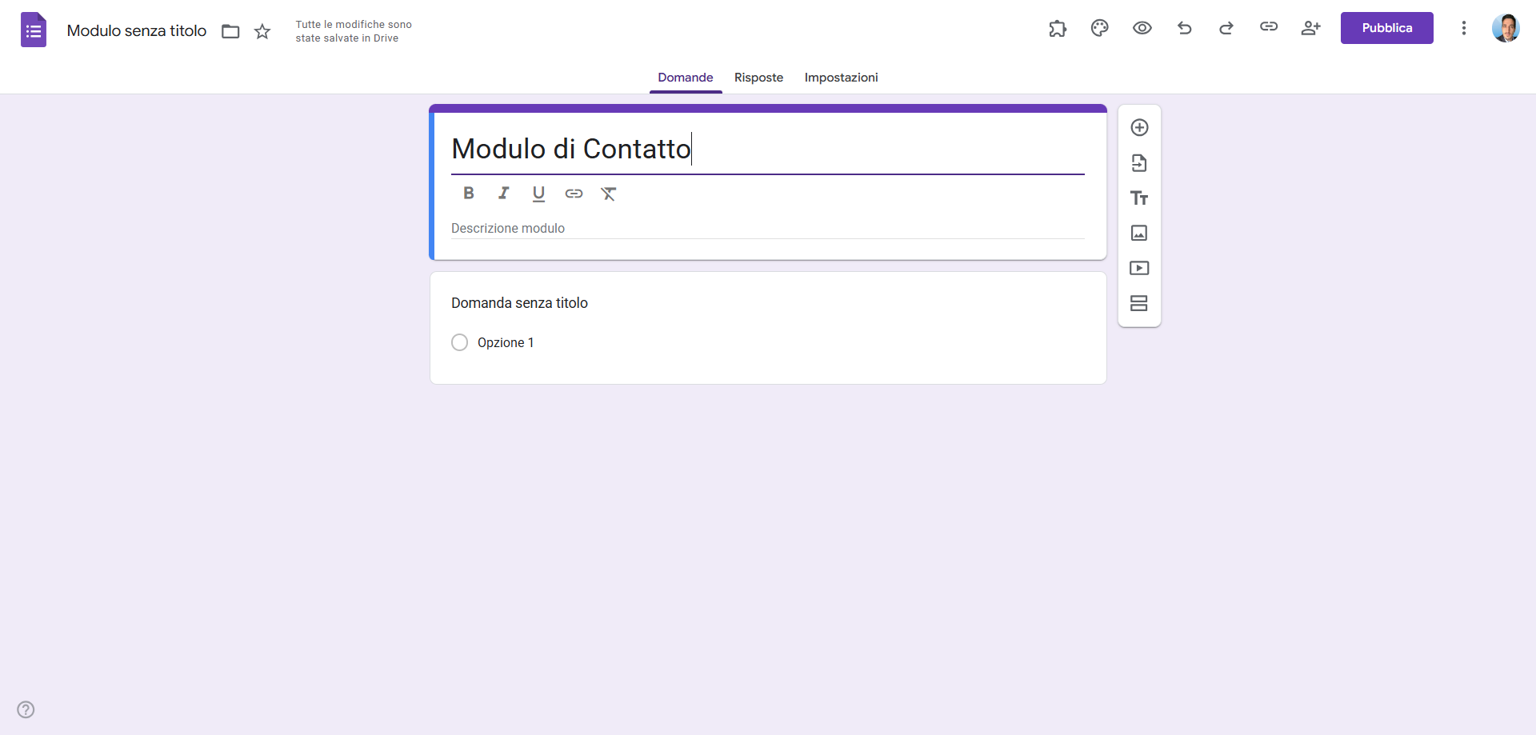
Task: Open the move to folder picker
Action: [230, 31]
